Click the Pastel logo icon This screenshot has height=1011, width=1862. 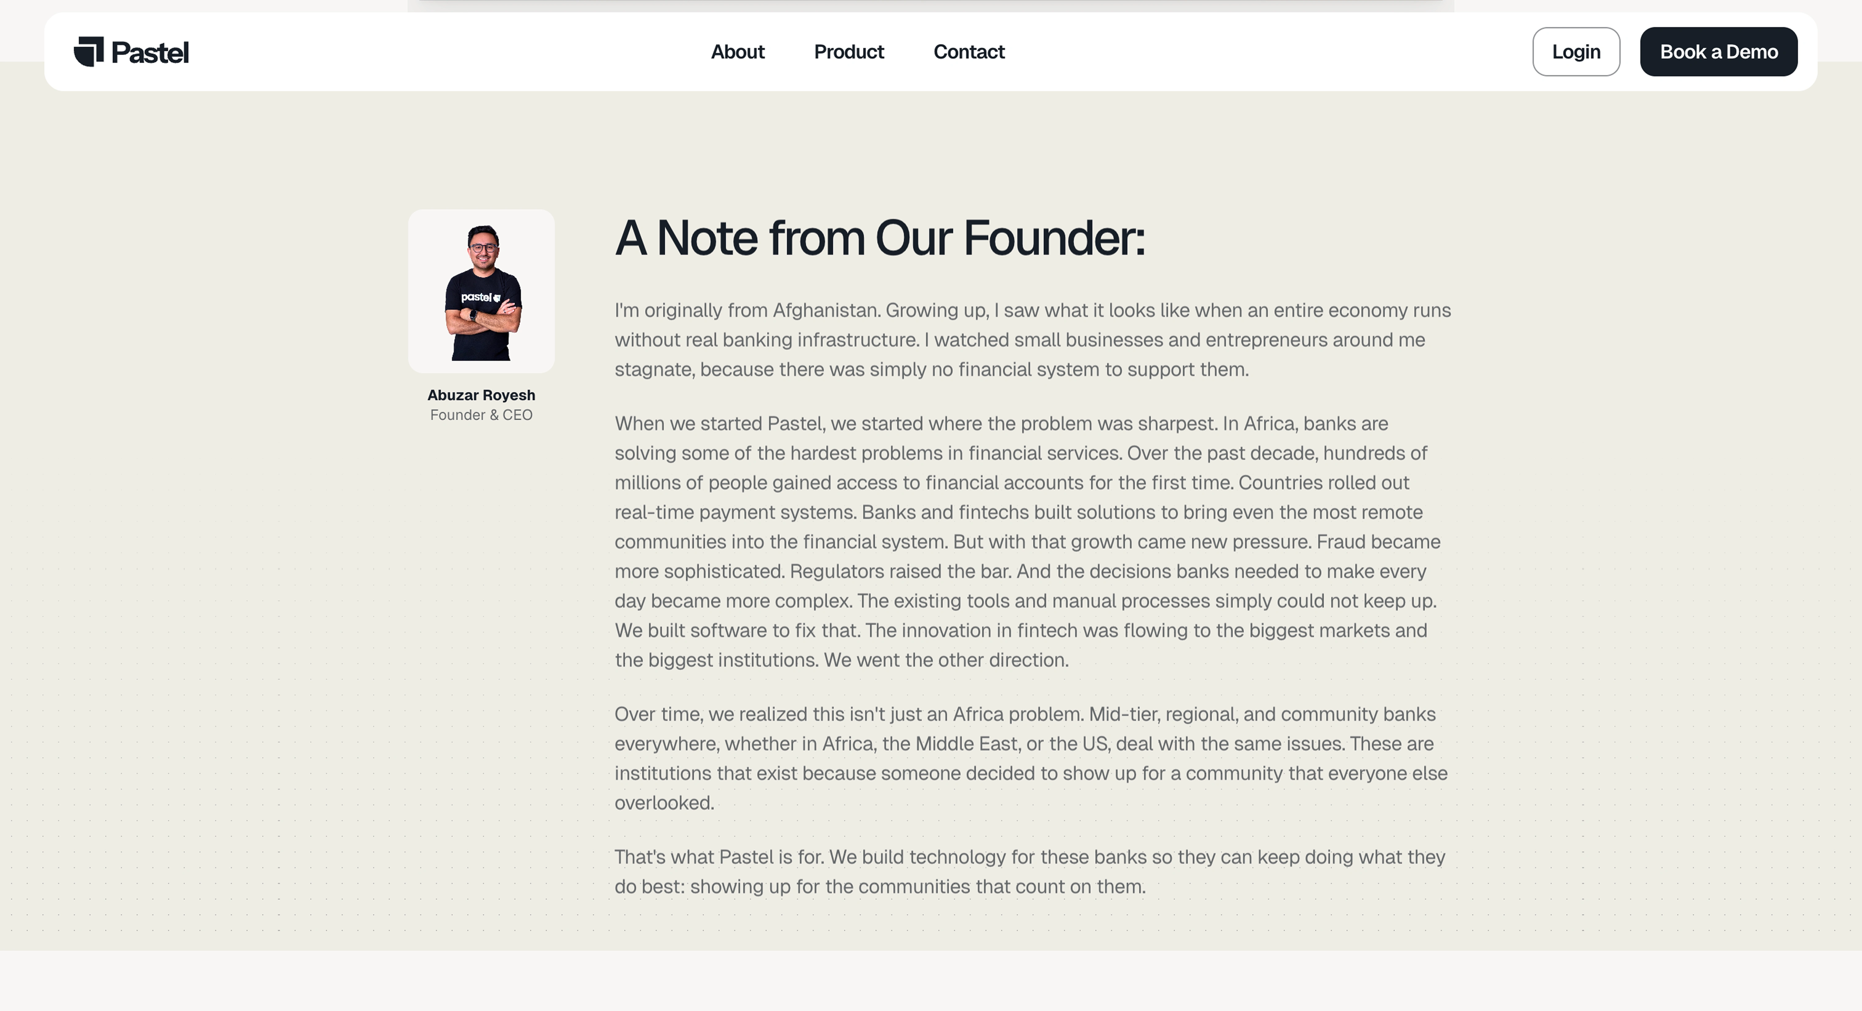click(89, 52)
